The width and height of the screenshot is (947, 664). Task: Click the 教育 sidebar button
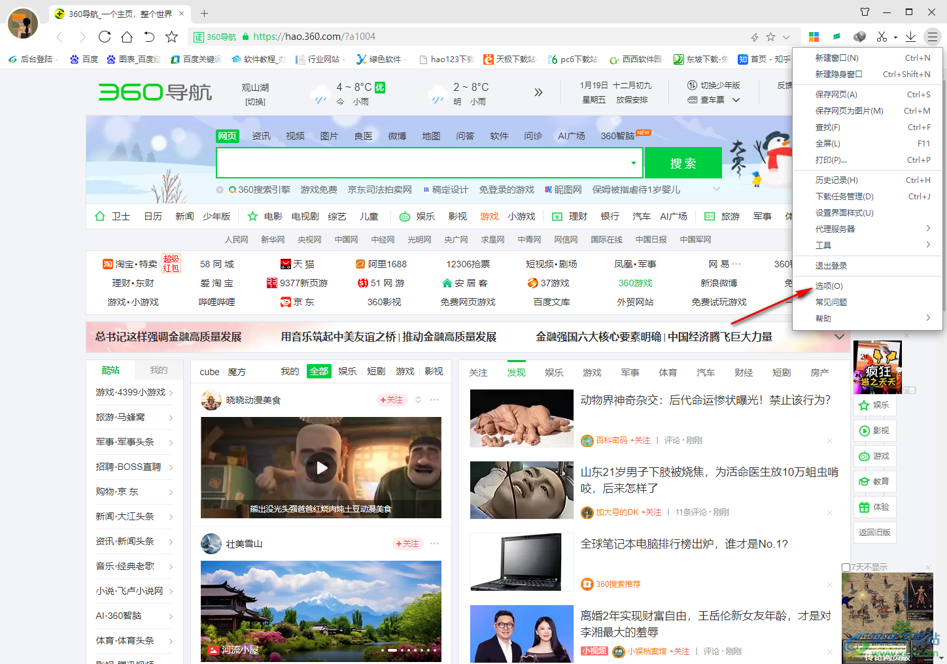tap(874, 482)
